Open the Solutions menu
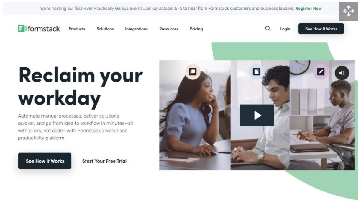 (x=105, y=29)
